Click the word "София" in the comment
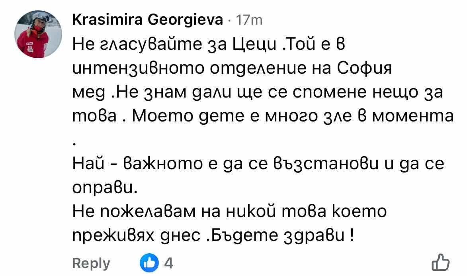This screenshot has width=467, height=276. [x=368, y=69]
